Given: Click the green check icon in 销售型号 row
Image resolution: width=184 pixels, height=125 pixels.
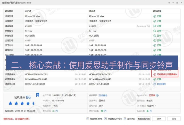Looking at the screenshot, I should 155,31.
